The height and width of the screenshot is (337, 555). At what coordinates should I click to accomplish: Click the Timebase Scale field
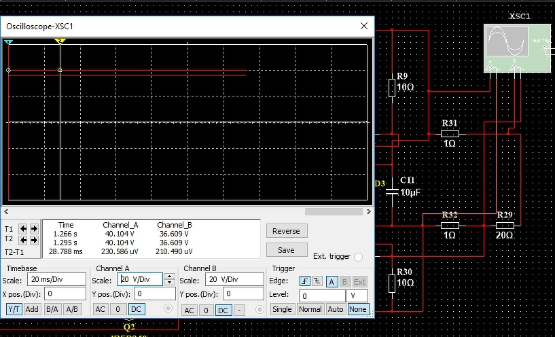coord(56,279)
